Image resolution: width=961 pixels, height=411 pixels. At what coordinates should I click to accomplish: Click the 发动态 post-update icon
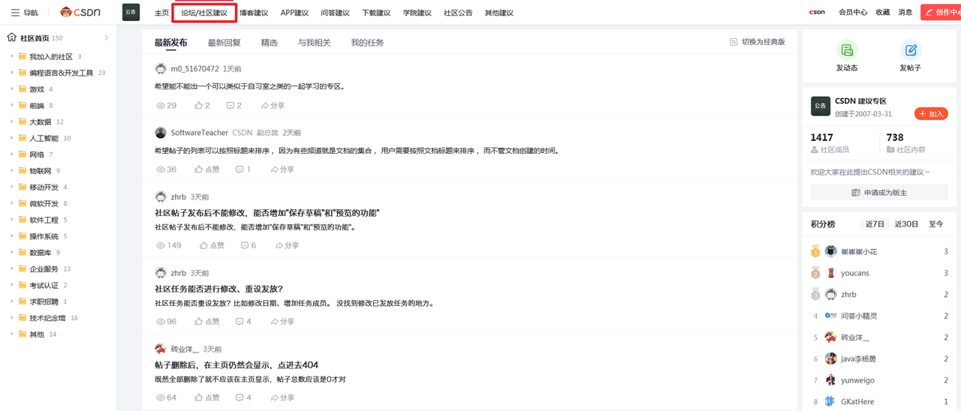point(847,50)
